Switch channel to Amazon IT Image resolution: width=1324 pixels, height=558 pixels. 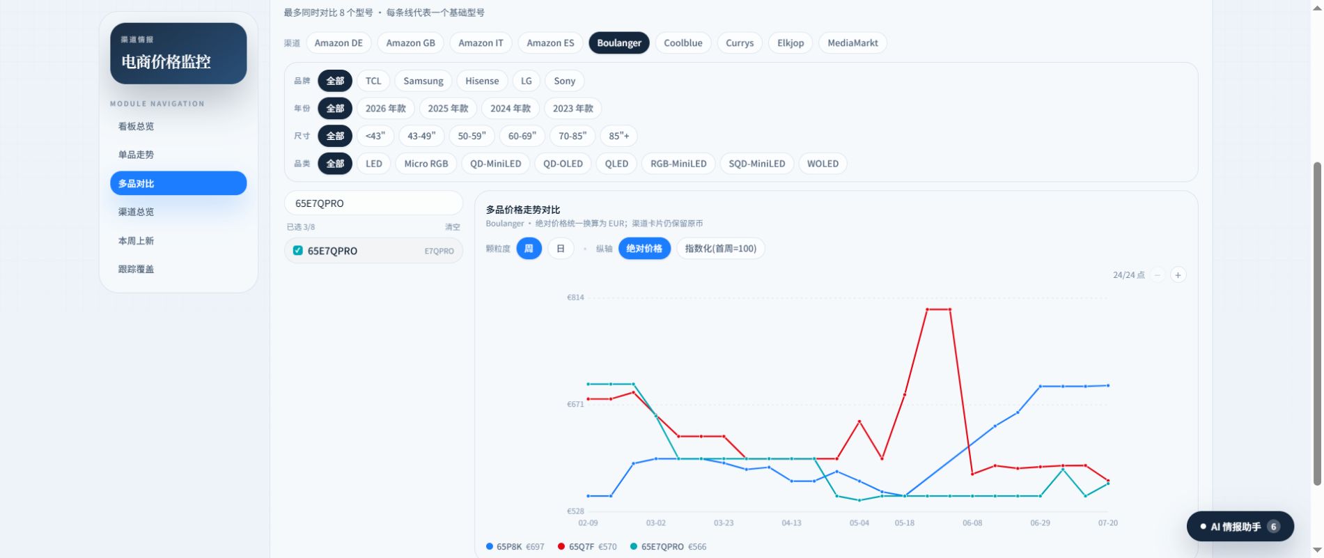[481, 43]
